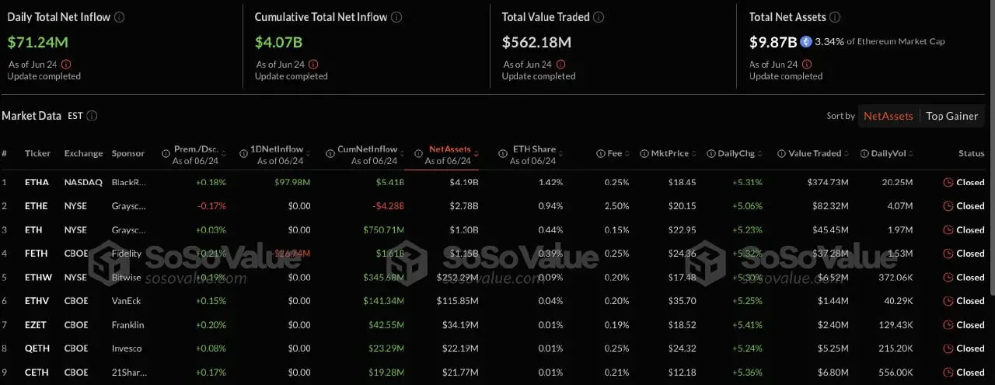The height and width of the screenshot is (385, 995).
Task: Click info icon beside Daily Total Net Inflow
Action: pos(119,17)
